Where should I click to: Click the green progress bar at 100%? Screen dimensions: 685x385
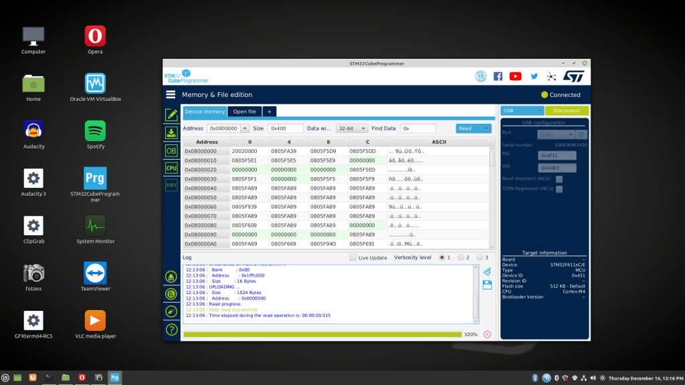pyautogui.click(x=322, y=334)
